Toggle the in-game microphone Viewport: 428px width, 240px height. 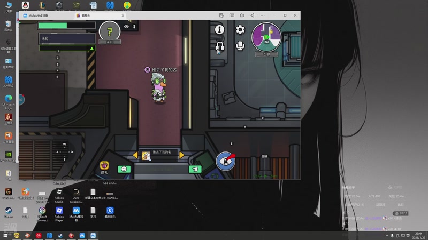click(x=240, y=46)
